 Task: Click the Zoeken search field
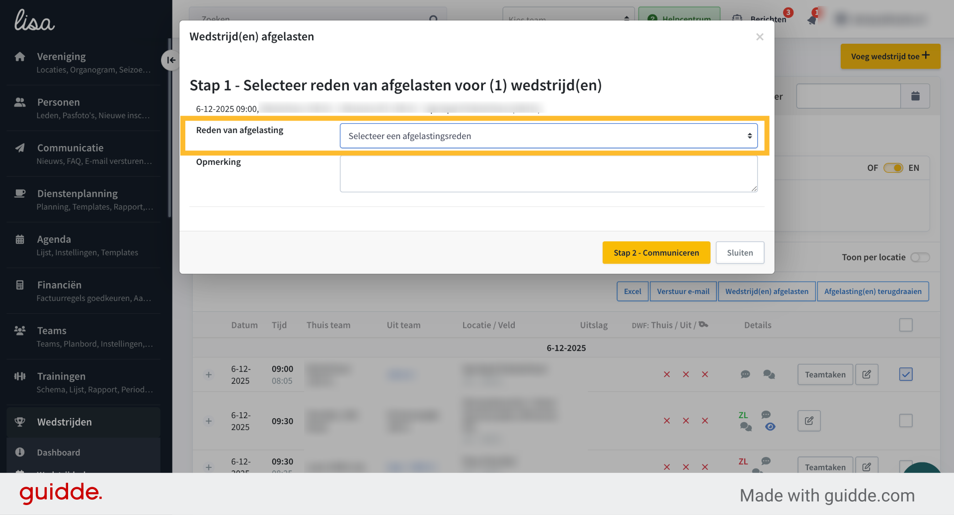[x=318, y=18]
